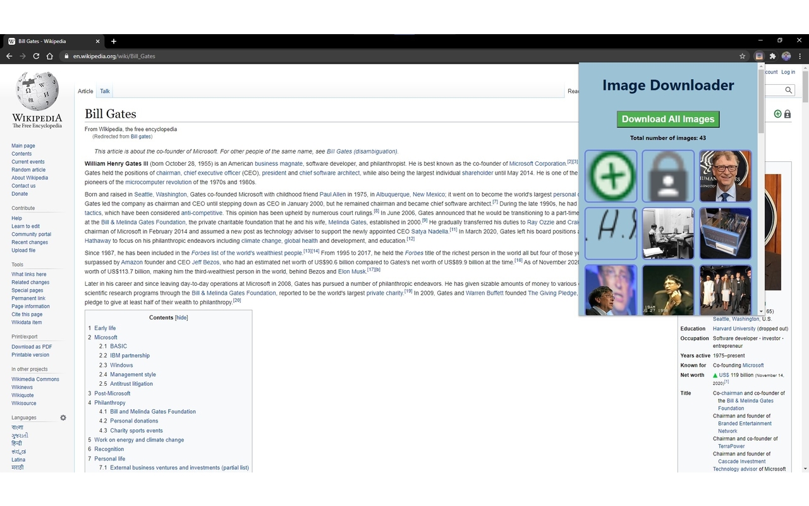
Task: Click the padlock protection icon by the title
Action: point(788,114)
